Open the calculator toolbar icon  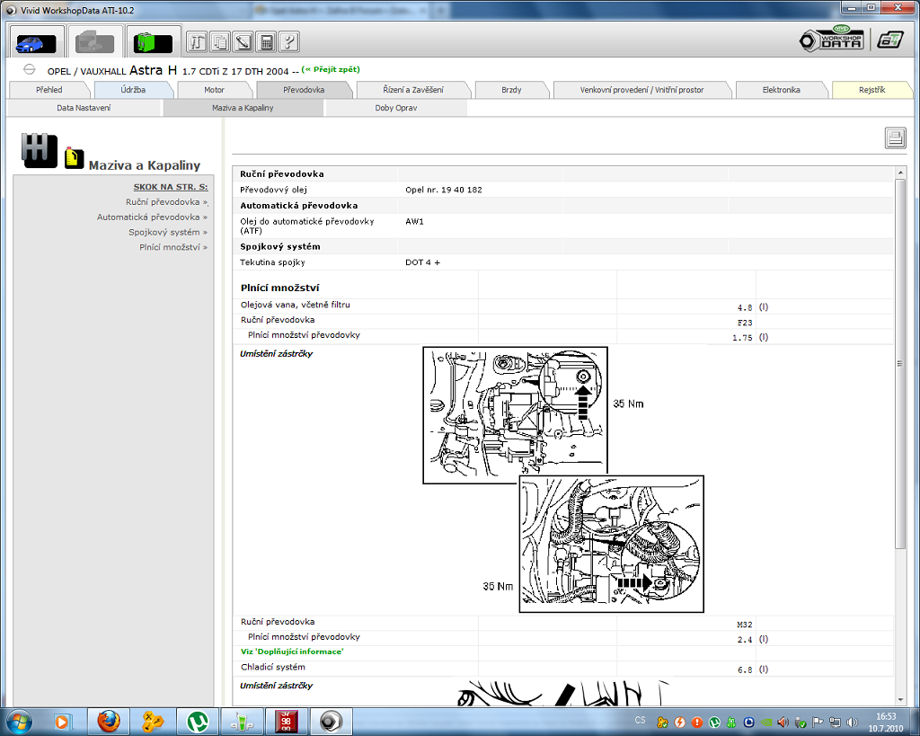point(267,41)
